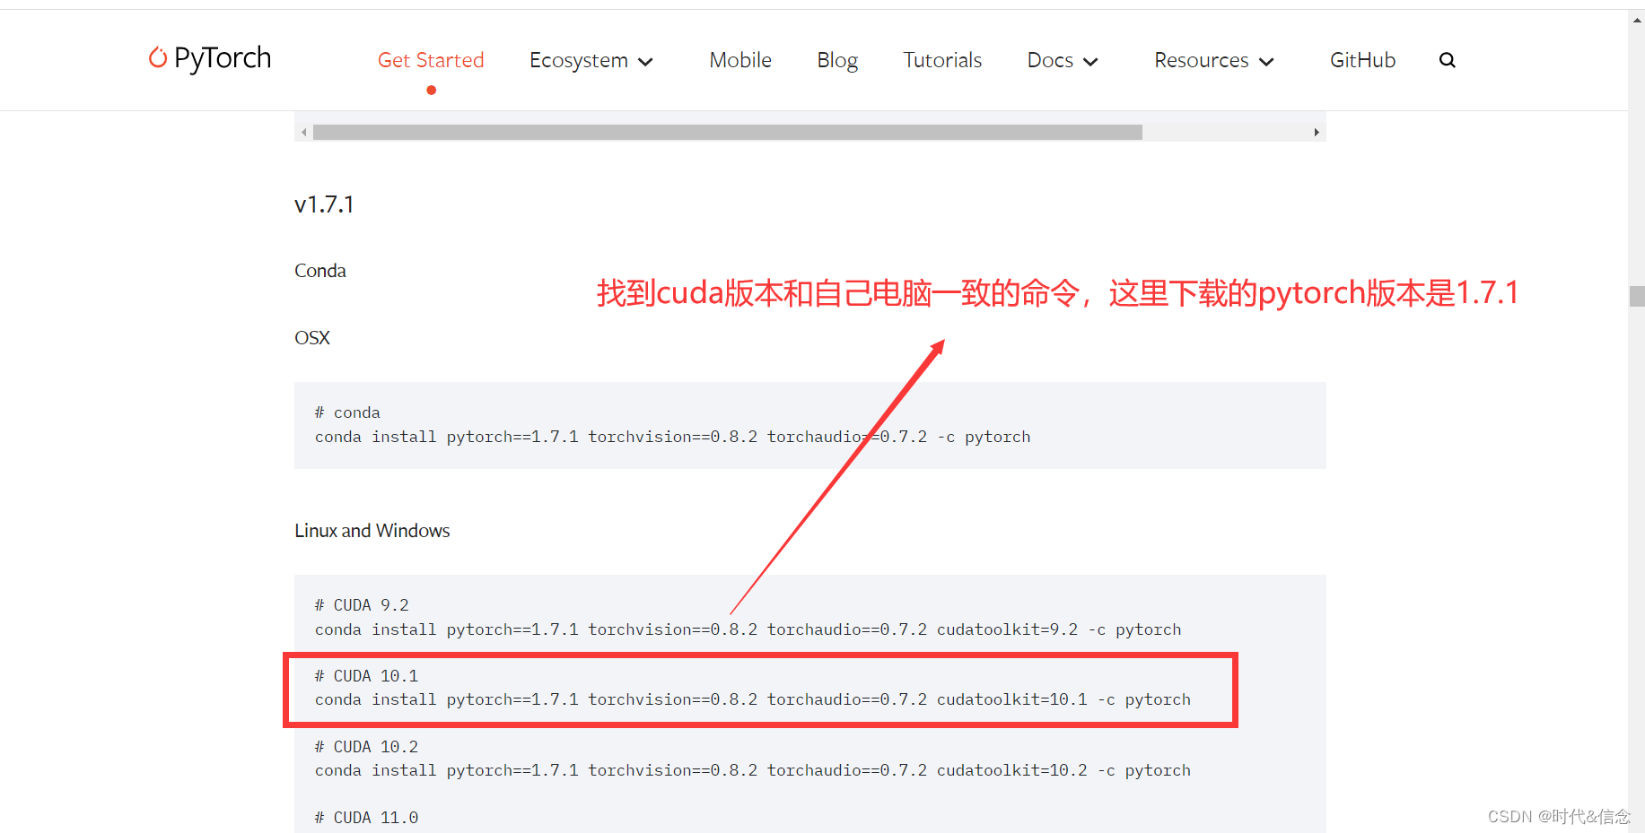Viewport: 1645px width, 833px height.
Task: Click the PyTorch logo
Action: click(209, 59)
